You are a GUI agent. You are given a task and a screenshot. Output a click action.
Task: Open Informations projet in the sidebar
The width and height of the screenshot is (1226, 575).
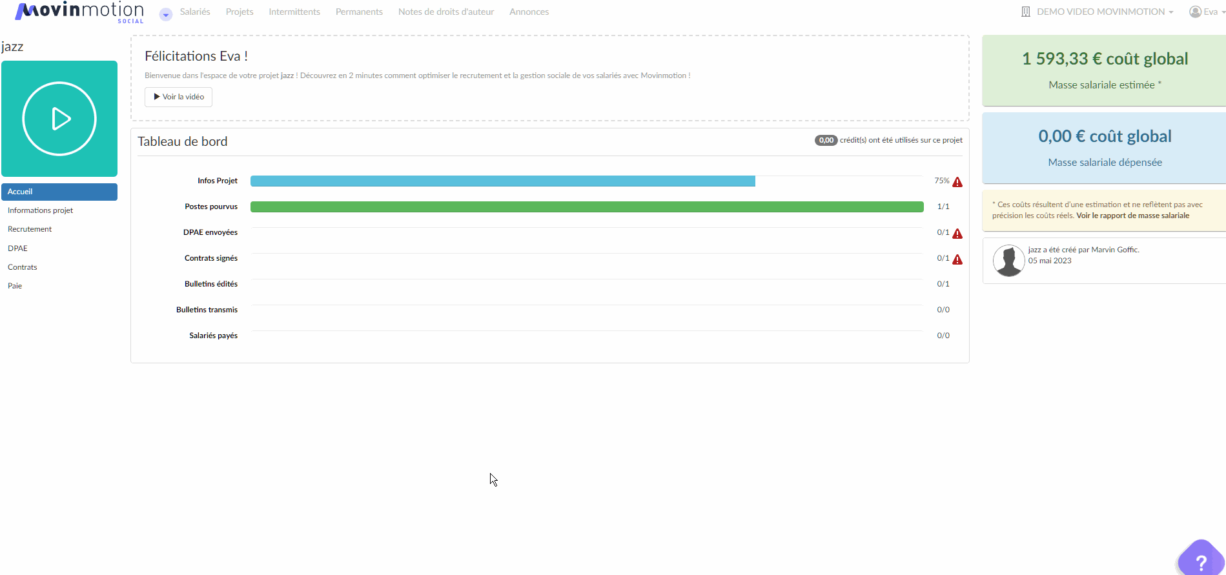[x=40, y=210]
